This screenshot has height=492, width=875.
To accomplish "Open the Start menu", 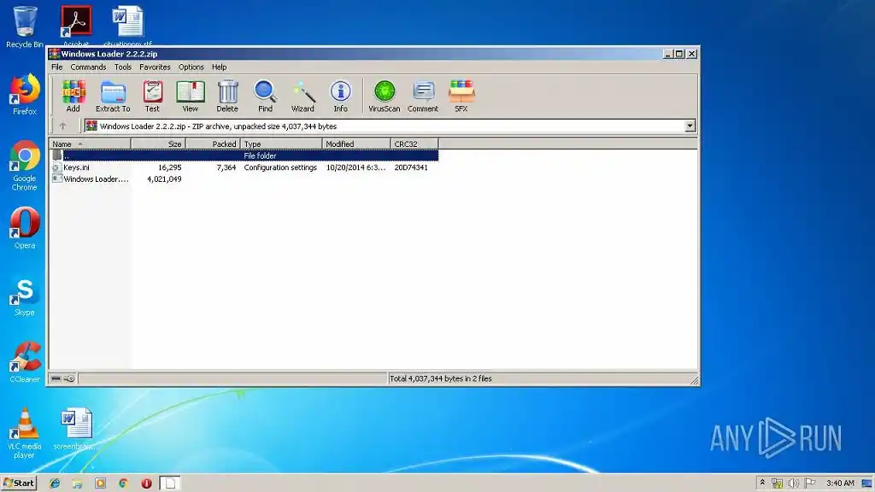I will point(17,483).
